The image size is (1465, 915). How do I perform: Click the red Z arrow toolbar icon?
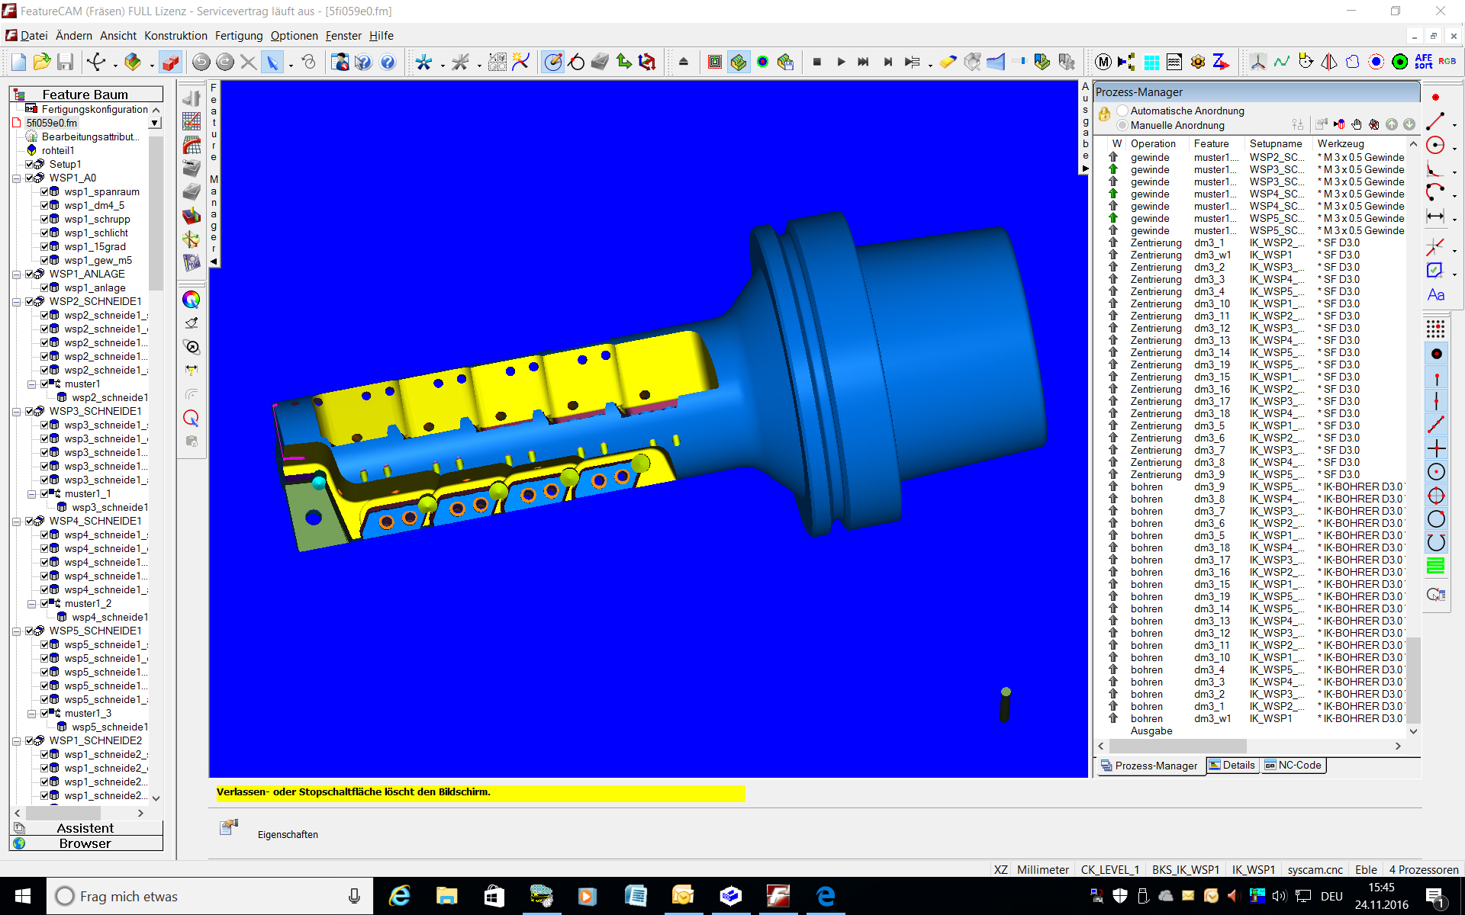(x=1221, y=63)
